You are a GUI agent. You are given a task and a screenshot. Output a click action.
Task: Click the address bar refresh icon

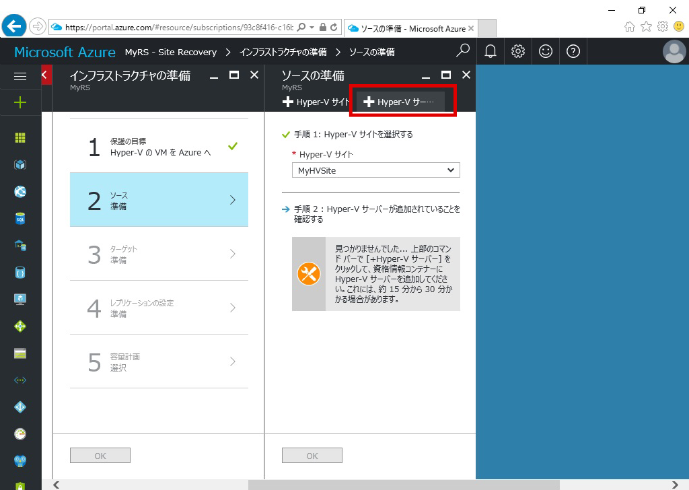(334, 27)
